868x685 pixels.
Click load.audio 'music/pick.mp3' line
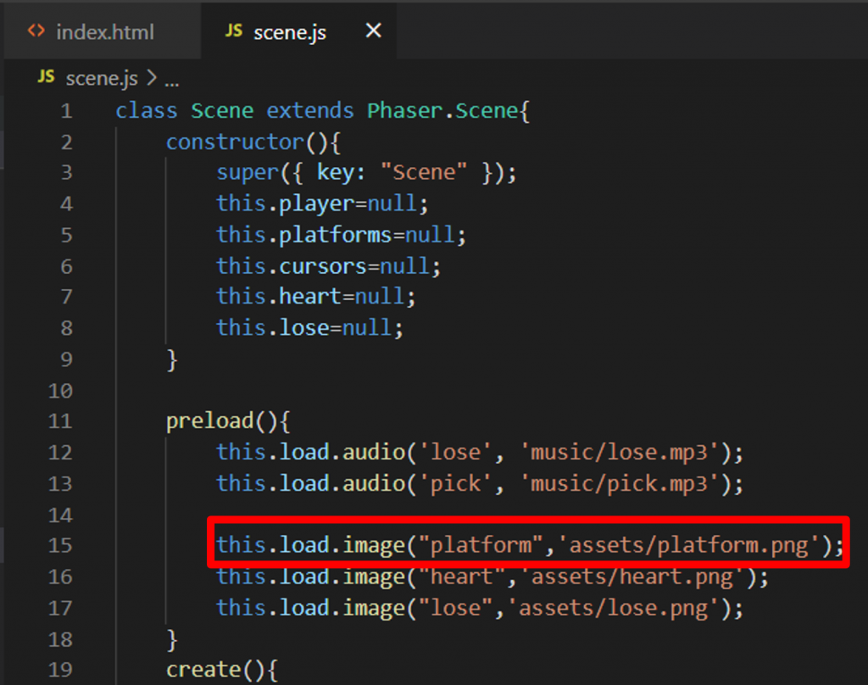point(480,483)
